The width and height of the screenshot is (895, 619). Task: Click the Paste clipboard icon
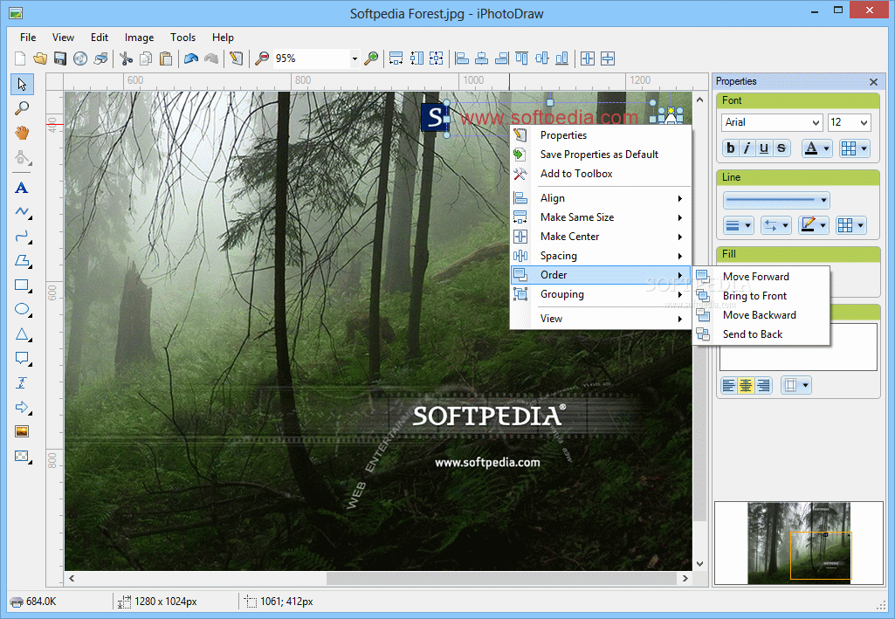[x=166, y=58]
